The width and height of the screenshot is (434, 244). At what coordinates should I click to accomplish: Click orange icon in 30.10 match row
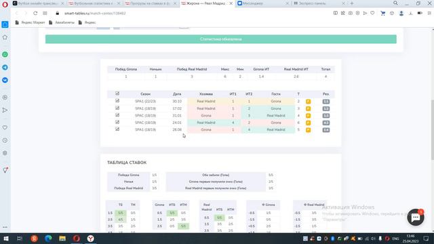coord(308,102)
